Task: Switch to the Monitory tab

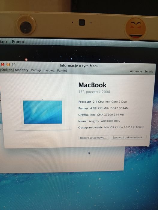Action: pos(22,70)
